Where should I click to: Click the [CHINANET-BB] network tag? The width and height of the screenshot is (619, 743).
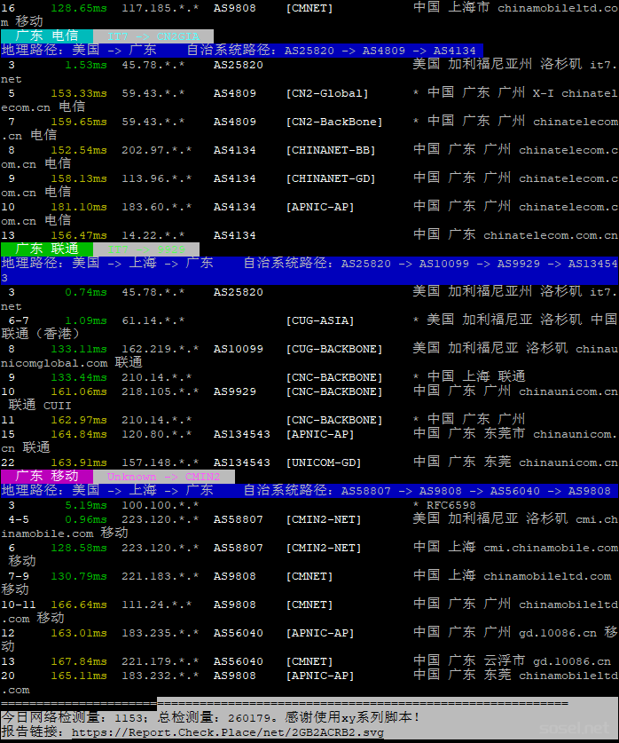330,150
